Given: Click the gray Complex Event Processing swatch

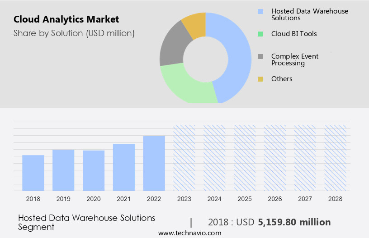Looking at the screenshot, I should [260, 56].
